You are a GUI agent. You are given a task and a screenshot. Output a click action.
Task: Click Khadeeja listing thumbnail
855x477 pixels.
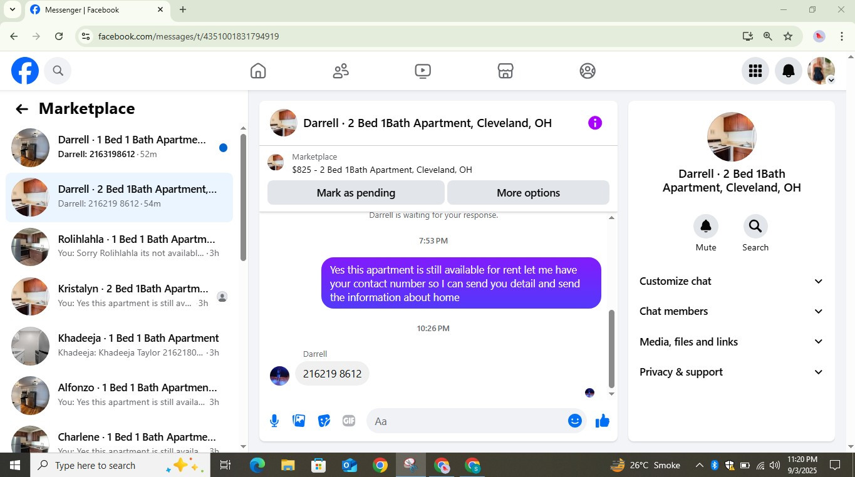point(30,346)
